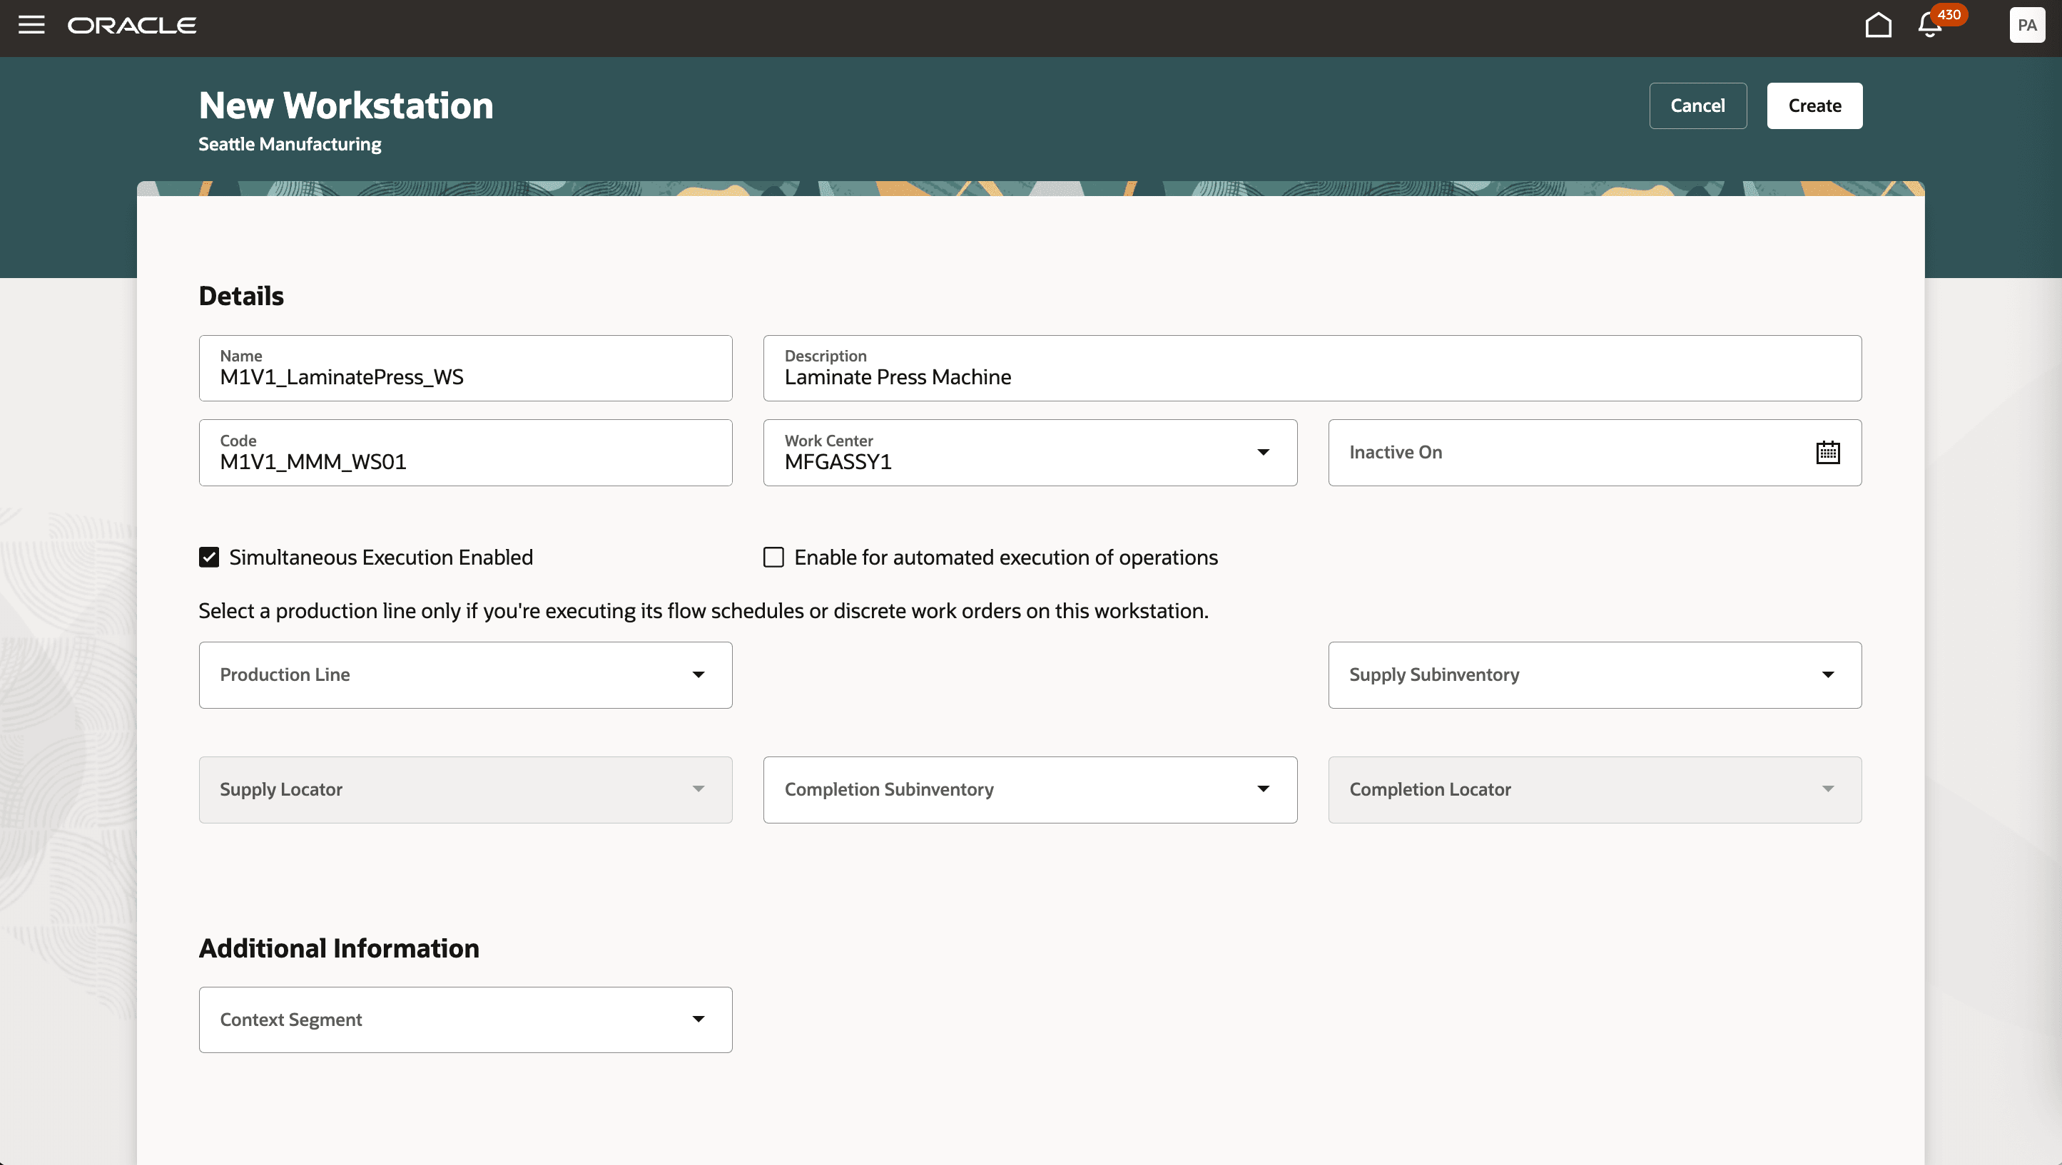Click the production line instruction text
Screen dimensions: 2062x1165
tap(703, 611)
